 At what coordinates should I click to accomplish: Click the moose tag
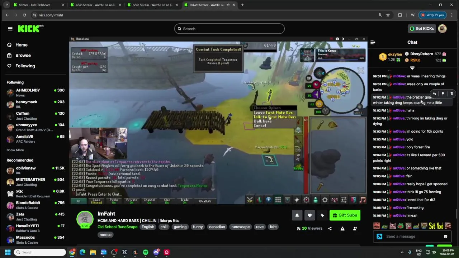click(x=105, y=235)
